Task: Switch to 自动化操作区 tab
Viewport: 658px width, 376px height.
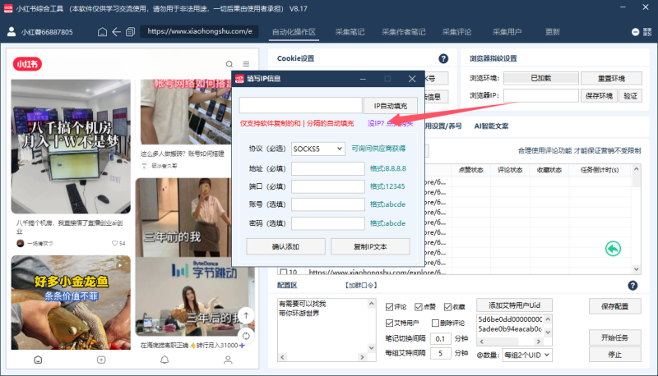Action: 294,32
